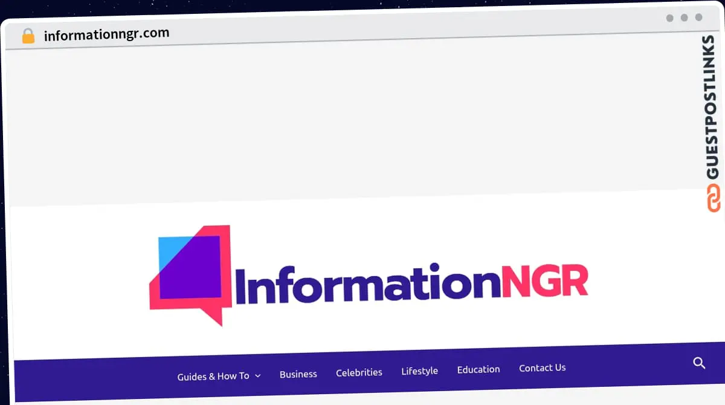Open the Celebrities category
Screen dimensions: 725x405
pyautogui.click(x=359, y=372)
